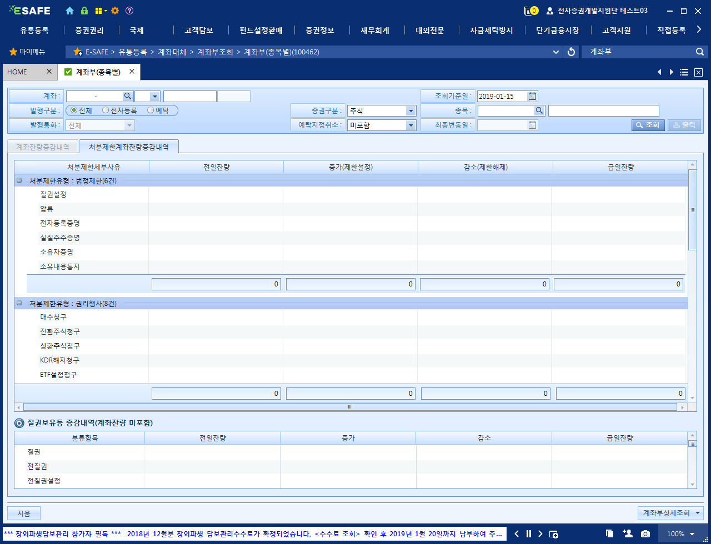Collapse the 권리행사(8건) group
711x544 pixels.
click(19, 304)
